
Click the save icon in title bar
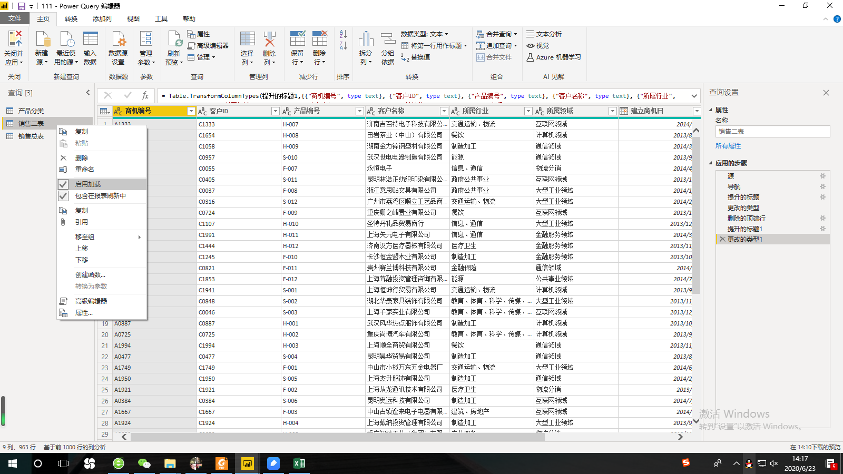(x=22, y=6)
